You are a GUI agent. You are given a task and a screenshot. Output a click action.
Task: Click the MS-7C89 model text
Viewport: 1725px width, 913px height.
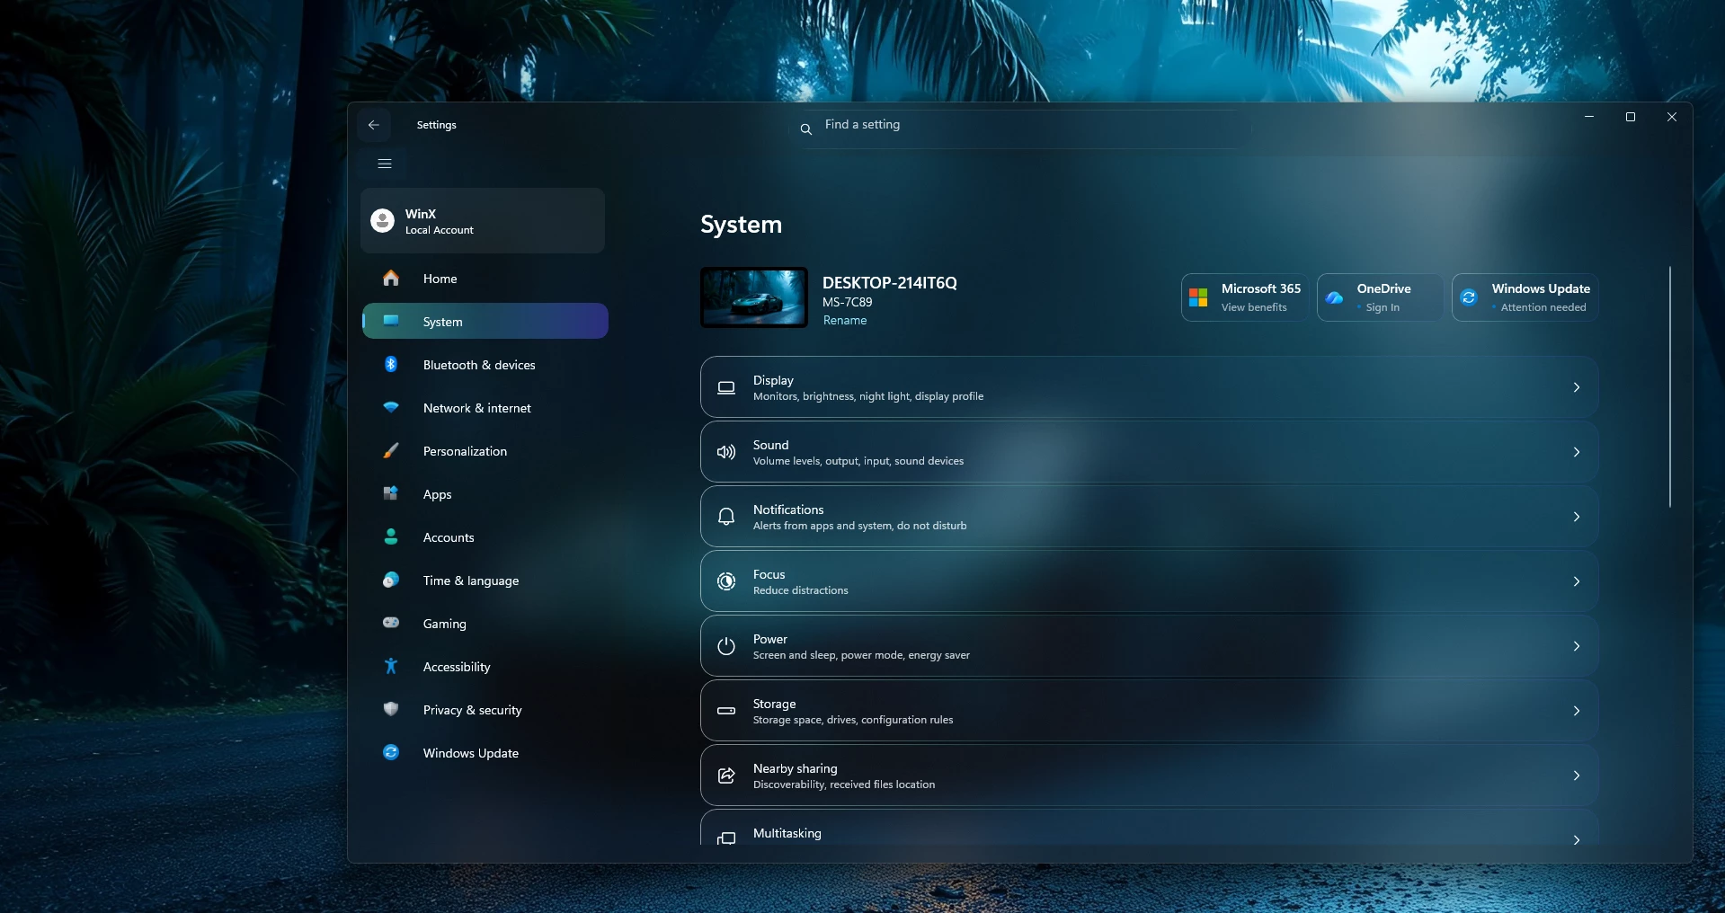(848, 303)
